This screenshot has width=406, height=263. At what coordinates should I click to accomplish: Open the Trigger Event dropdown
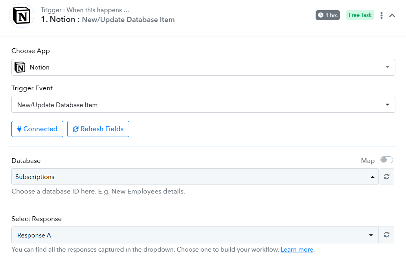(203, 104)
